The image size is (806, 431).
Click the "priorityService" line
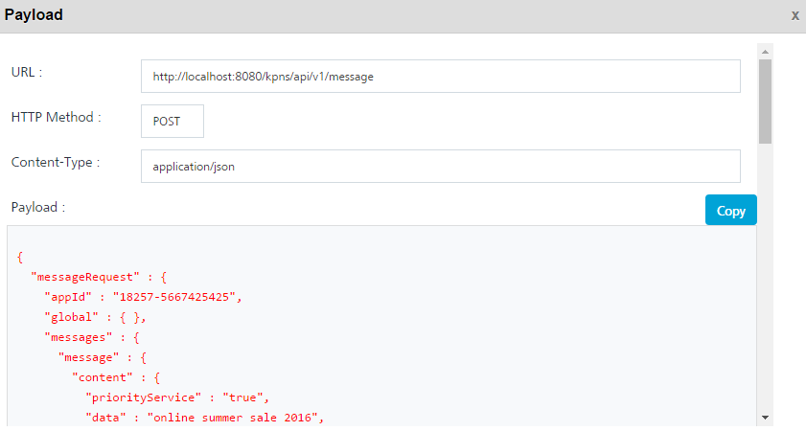178,397
